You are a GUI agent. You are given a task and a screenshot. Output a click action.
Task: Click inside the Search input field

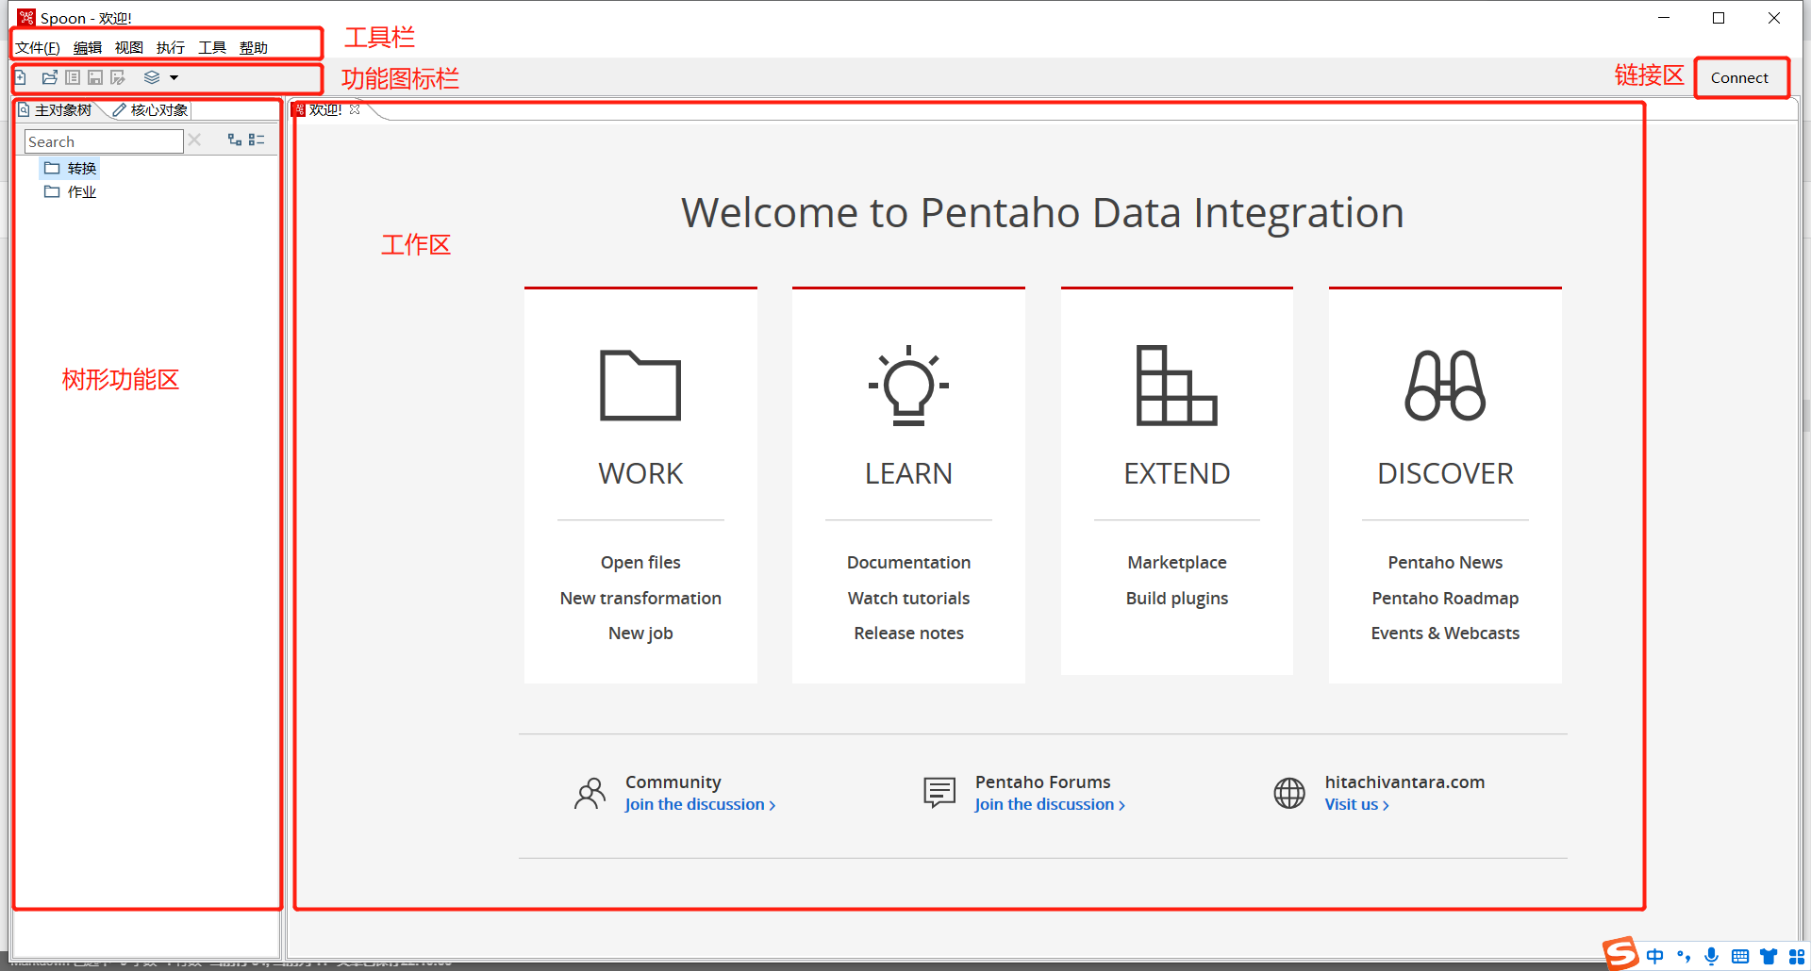tap(104, 141)
